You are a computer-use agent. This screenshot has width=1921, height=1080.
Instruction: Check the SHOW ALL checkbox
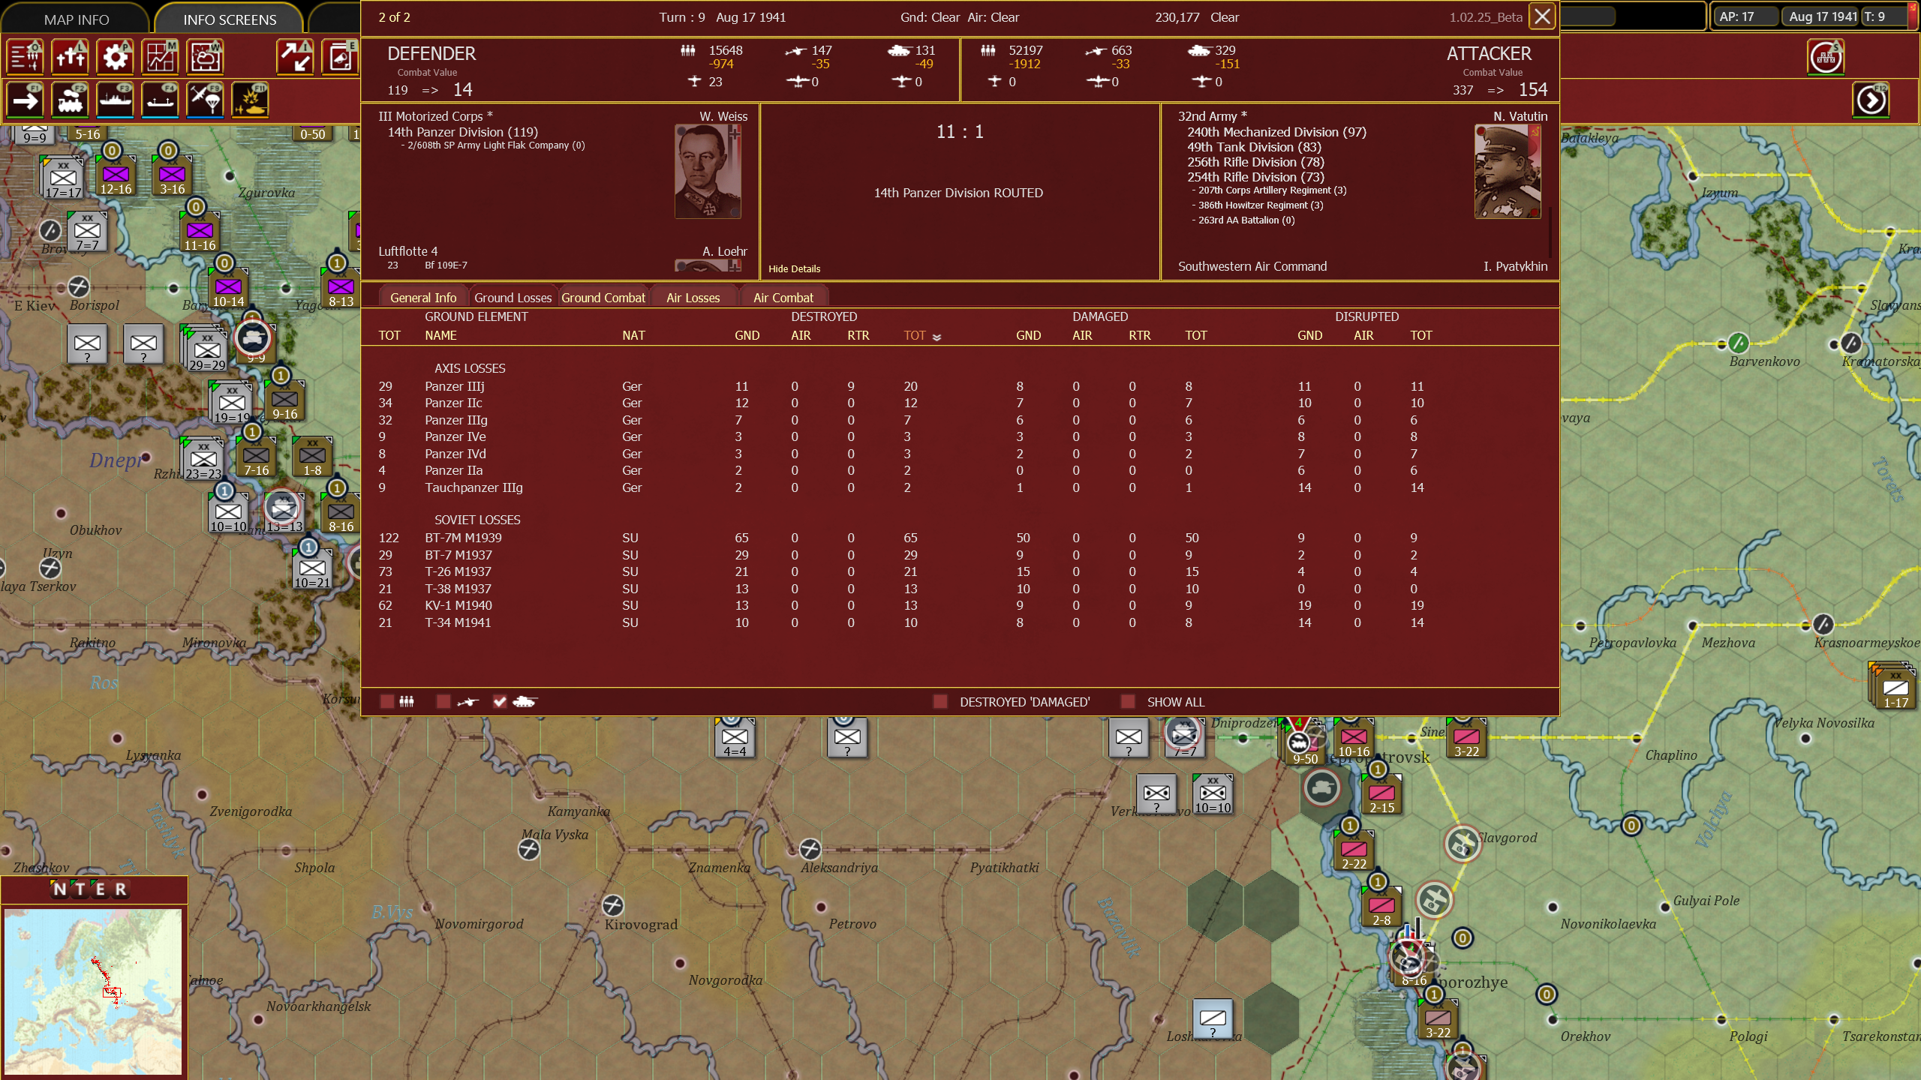(1128, 701)
